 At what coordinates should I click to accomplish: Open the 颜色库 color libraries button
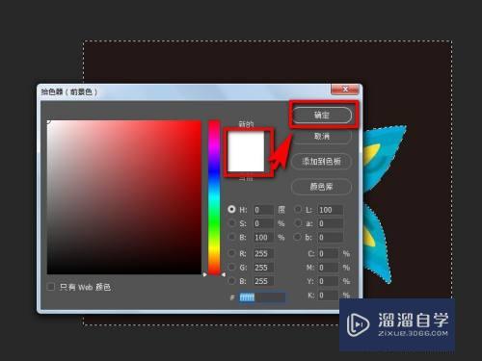coord(321,187)
